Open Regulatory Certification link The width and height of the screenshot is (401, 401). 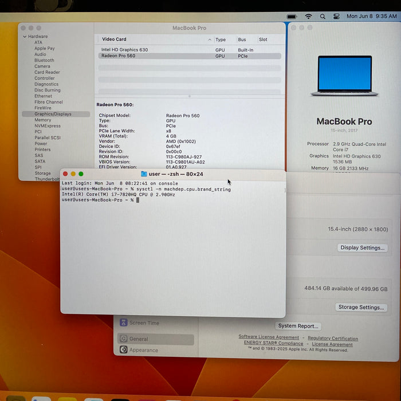point(333,339)
